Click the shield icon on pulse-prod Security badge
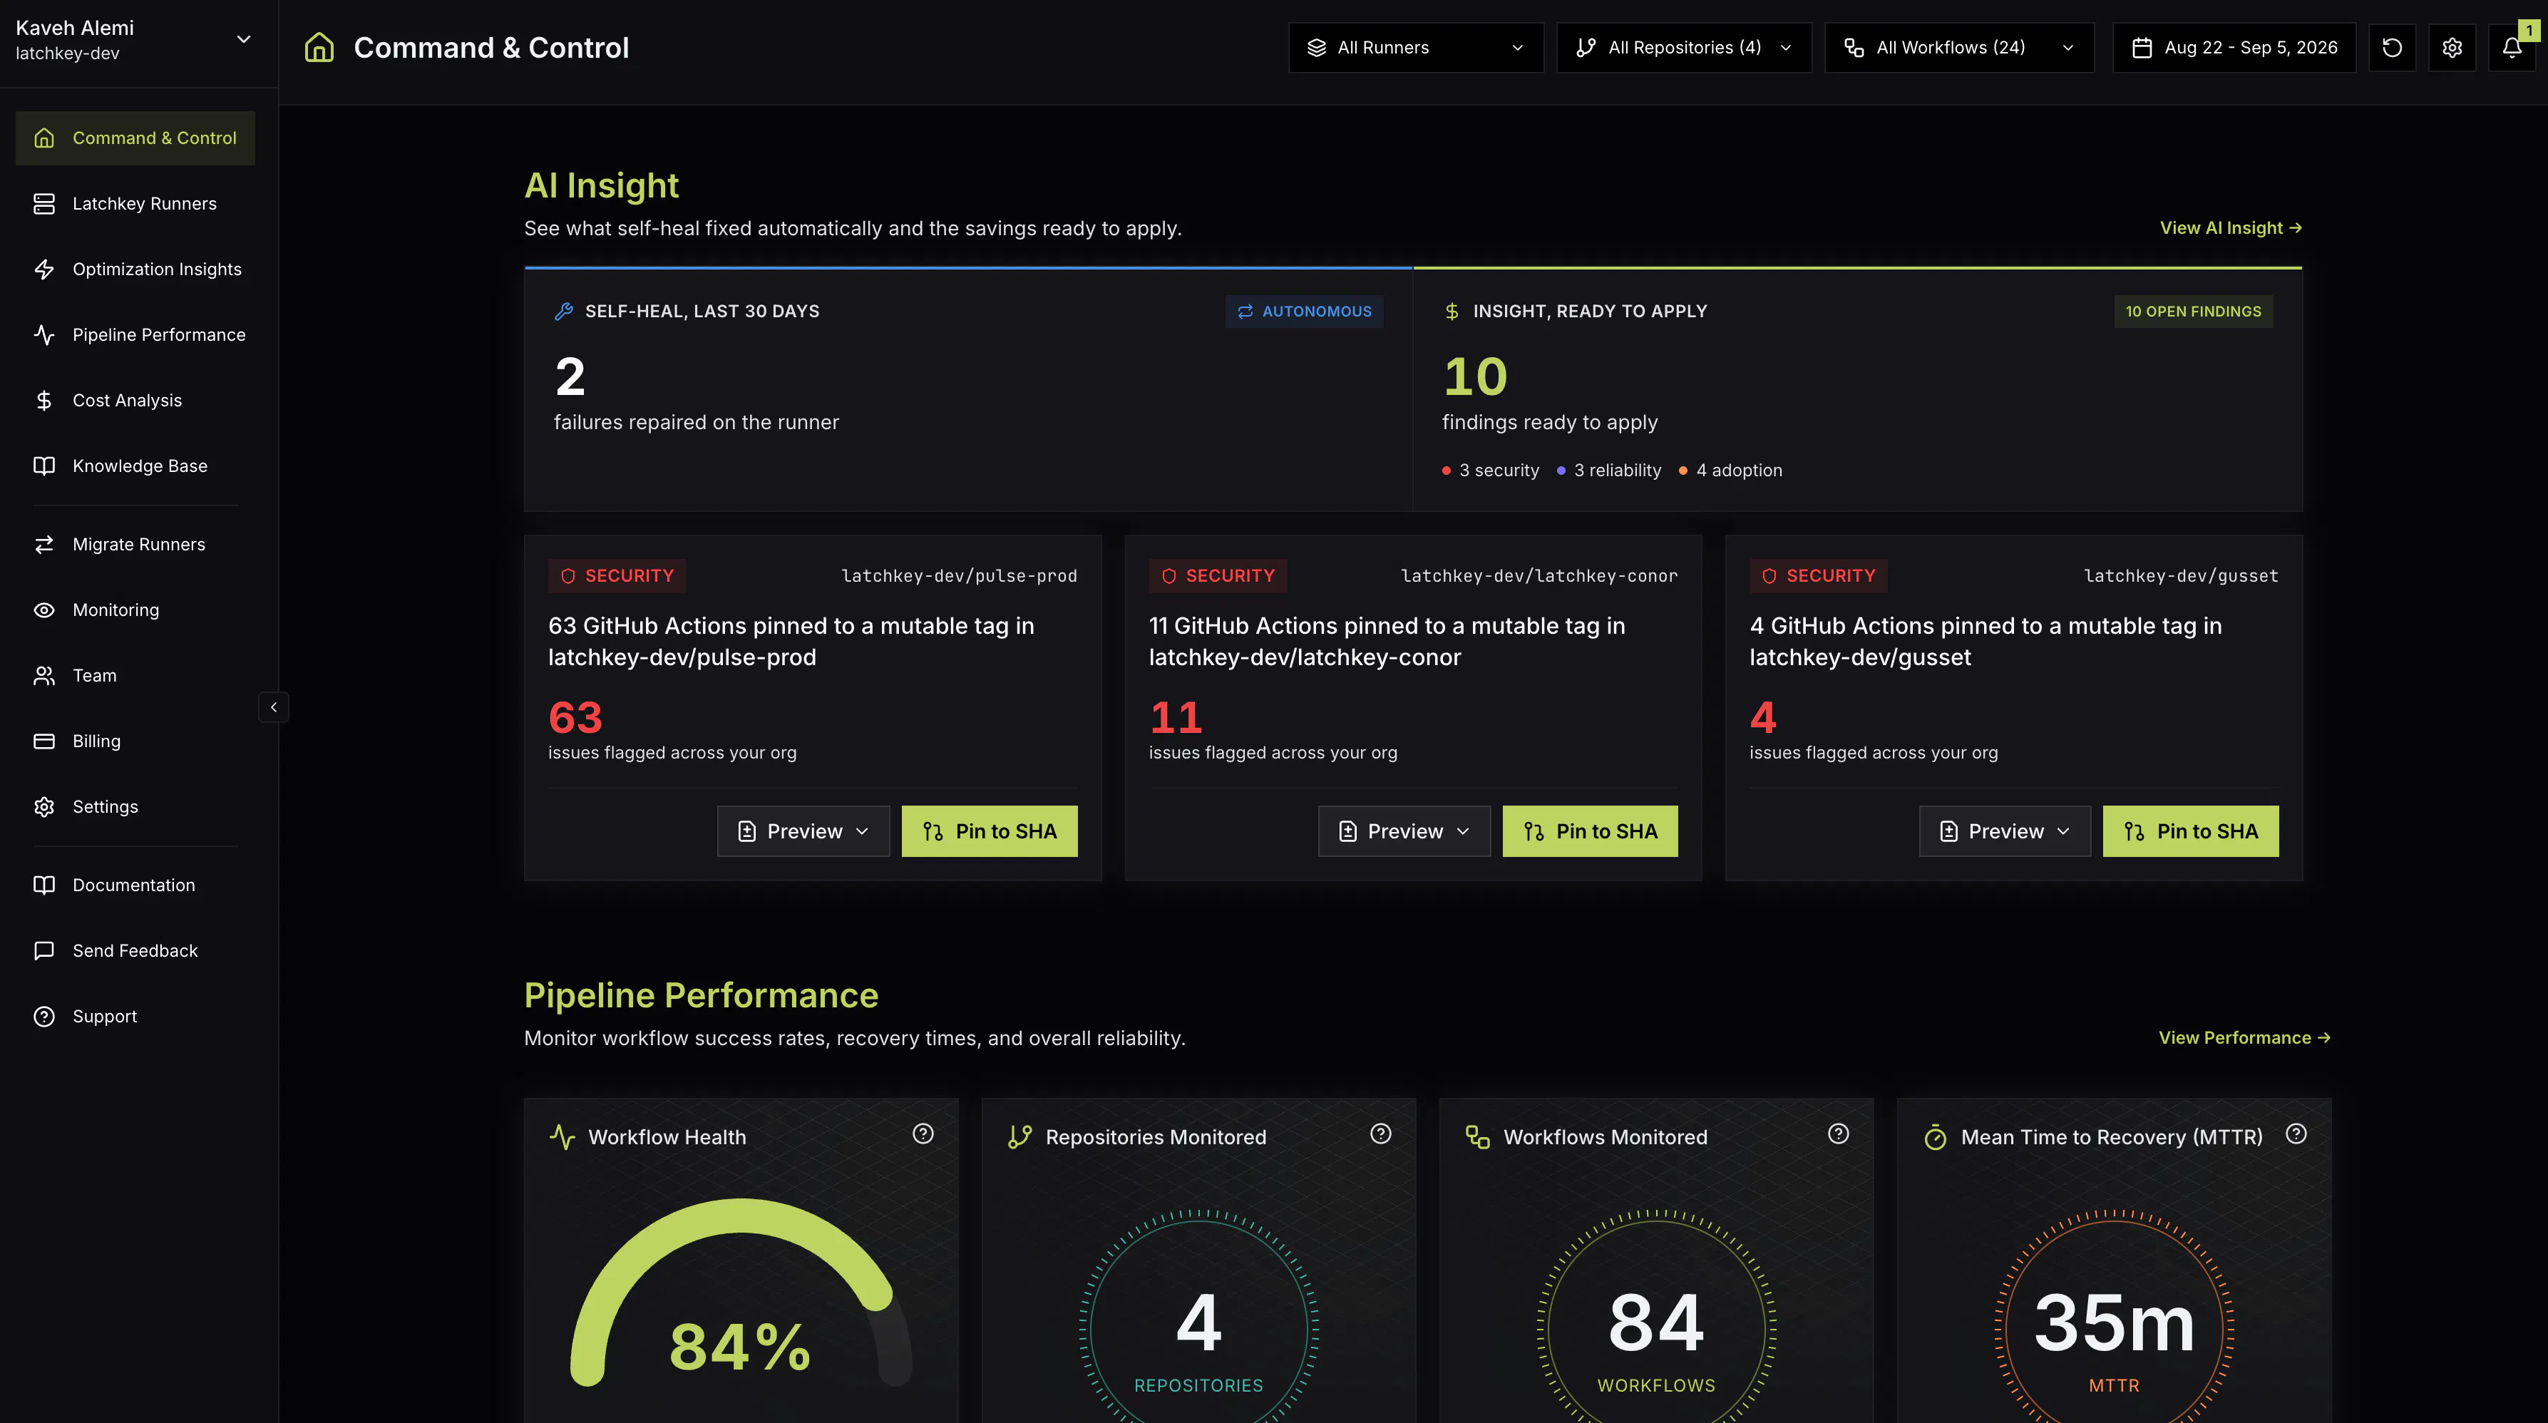Image resolution: width=2548 pixels, height=1423 pixels. 567,575
